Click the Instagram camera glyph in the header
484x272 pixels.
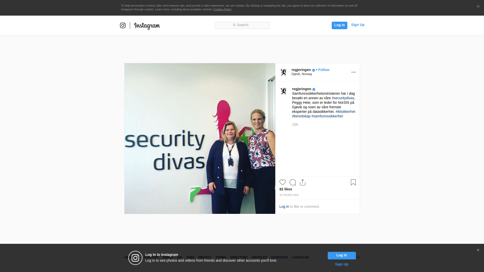pos(123,25)
